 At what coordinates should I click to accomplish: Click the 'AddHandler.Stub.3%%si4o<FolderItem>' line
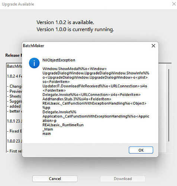pyautogui.click(x=77, y=99)
